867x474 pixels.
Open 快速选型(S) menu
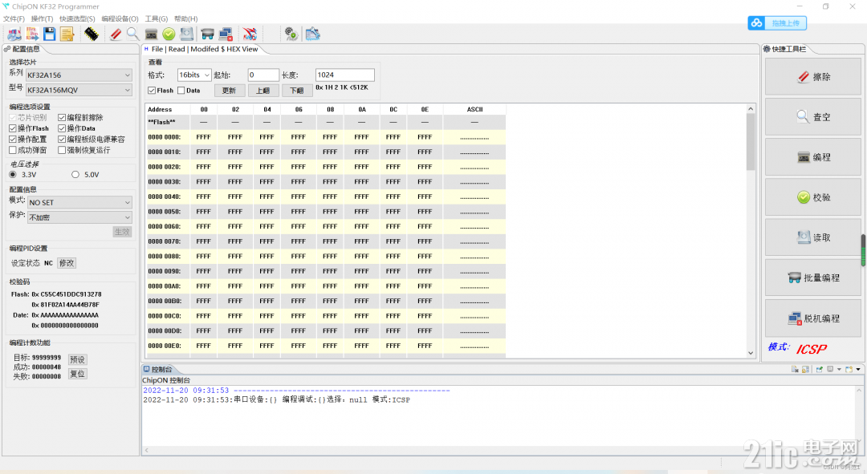(77, 18)
